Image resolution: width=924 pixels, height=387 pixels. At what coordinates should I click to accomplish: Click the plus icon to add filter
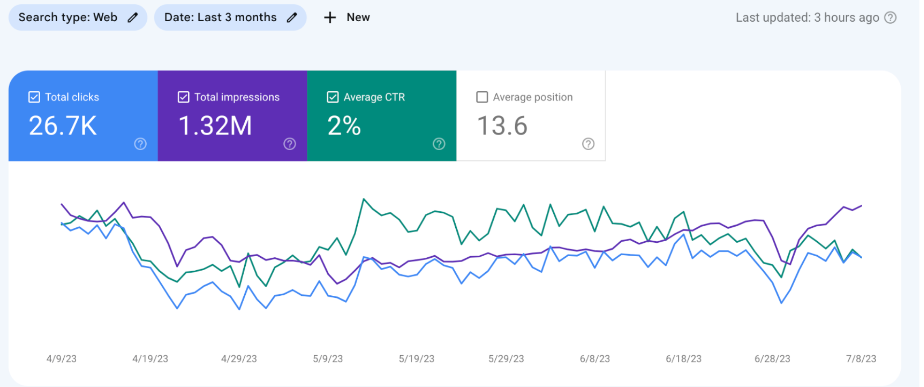coord(330,18)
